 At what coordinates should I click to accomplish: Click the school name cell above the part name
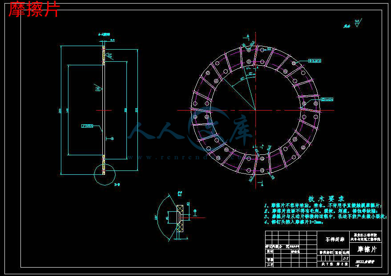(366, 237)
